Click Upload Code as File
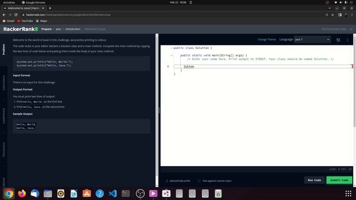 [180, 181]
